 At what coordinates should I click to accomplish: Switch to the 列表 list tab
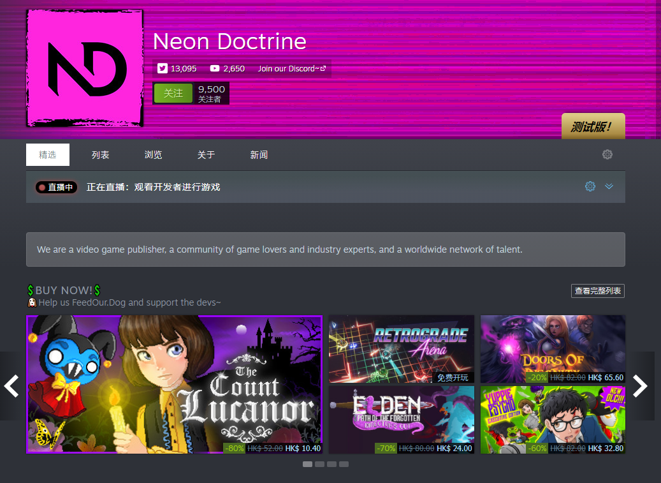100,155
